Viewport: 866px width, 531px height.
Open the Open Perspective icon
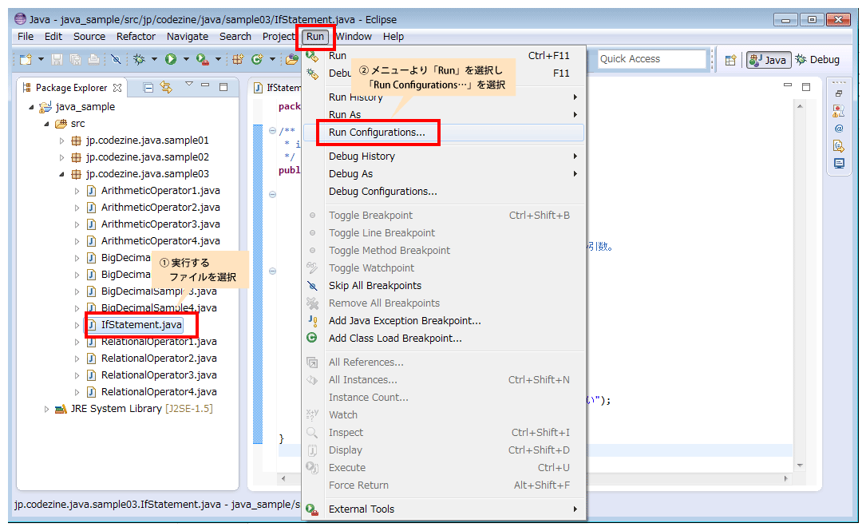click(730, 60)
